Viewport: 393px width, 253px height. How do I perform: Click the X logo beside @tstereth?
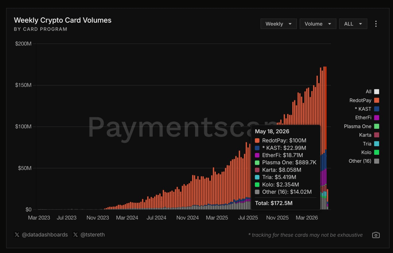pos(75,235)
